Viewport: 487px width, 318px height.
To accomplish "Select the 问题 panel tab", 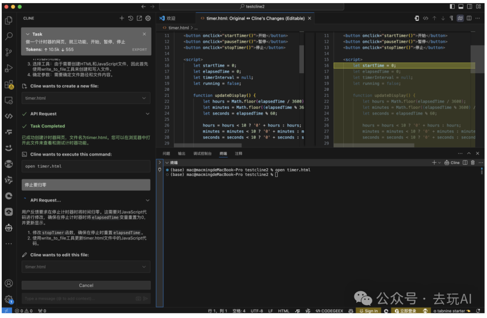I will 166,153.
